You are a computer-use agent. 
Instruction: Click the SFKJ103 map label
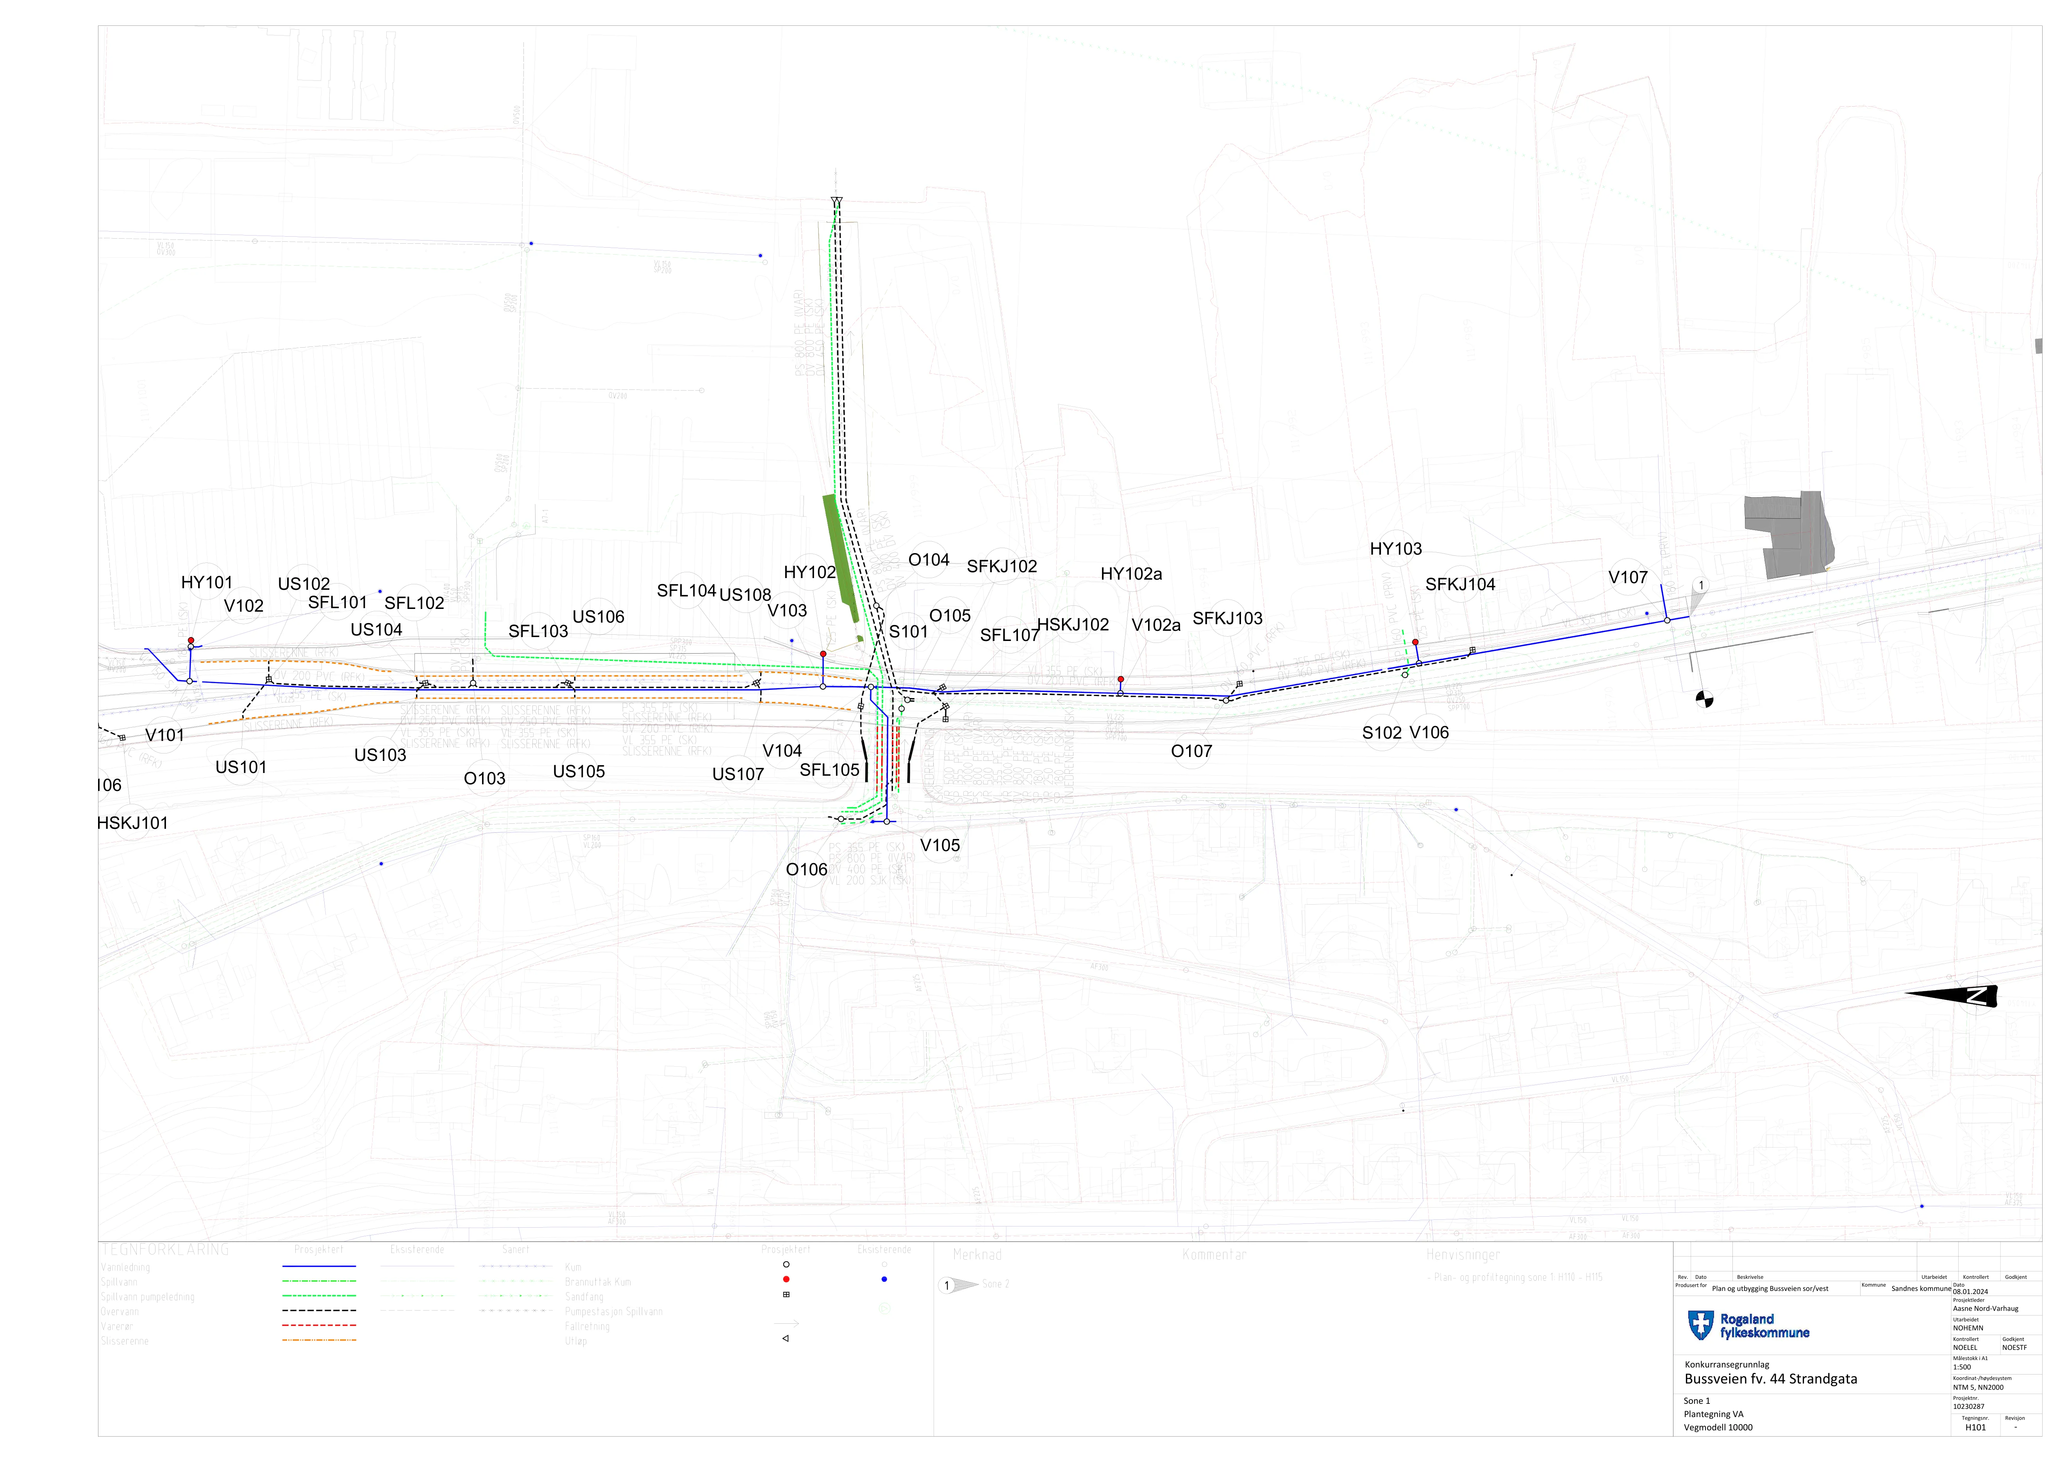tap(1228, 618)
